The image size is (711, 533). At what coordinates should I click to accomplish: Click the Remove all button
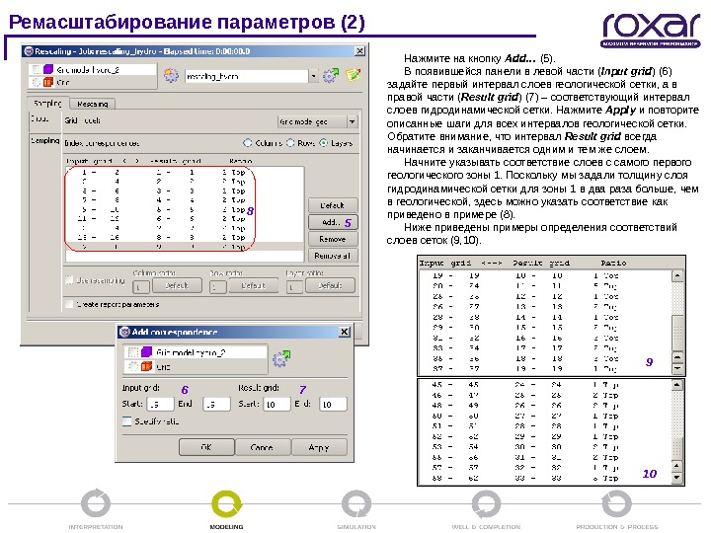coord(333,256)
